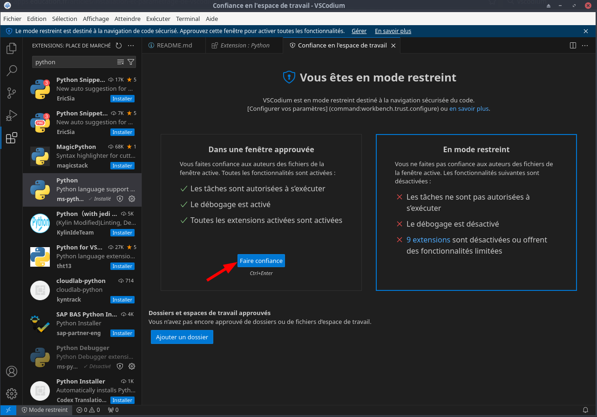Viewport: 597px width, 417px height.
Task: Open the Extensions panel more actions menu
Action: tap(131, 46)
